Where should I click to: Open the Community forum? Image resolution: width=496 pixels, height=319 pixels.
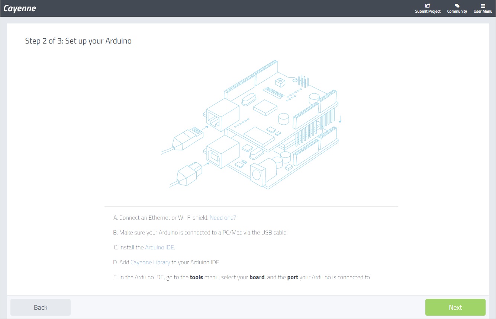coord(457,8)
